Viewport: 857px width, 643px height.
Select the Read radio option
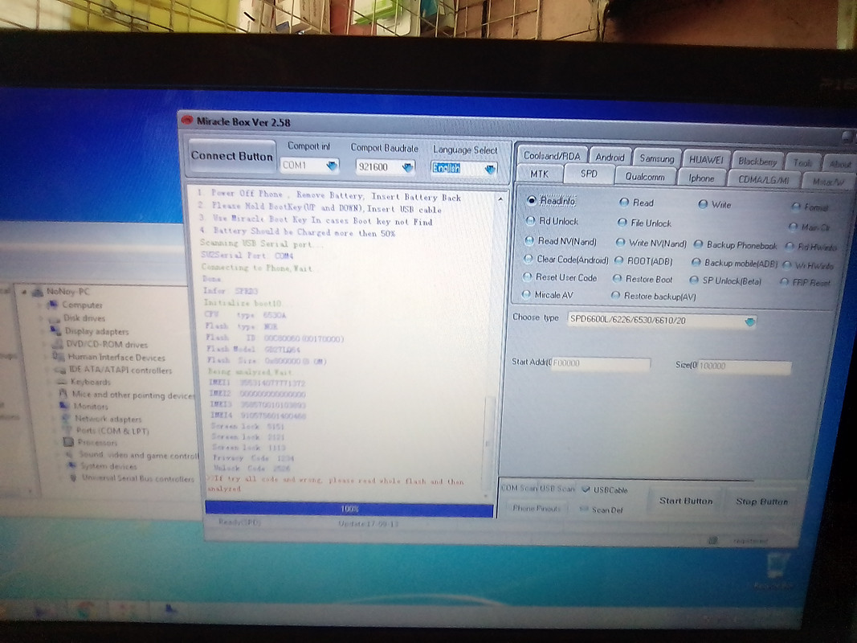[636, 203]
